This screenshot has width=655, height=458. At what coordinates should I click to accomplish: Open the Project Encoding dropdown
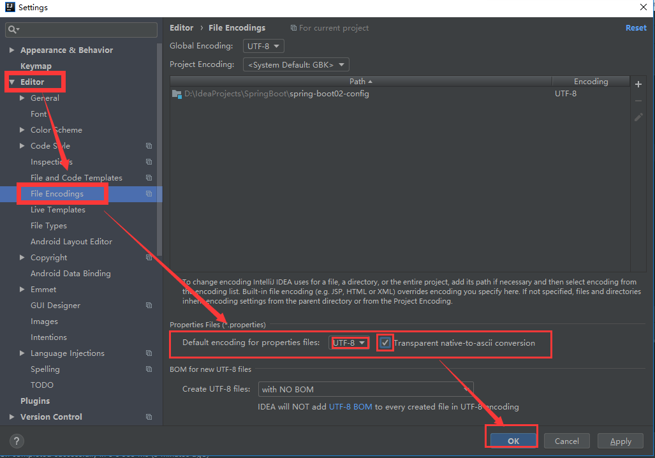pos(296,65)
